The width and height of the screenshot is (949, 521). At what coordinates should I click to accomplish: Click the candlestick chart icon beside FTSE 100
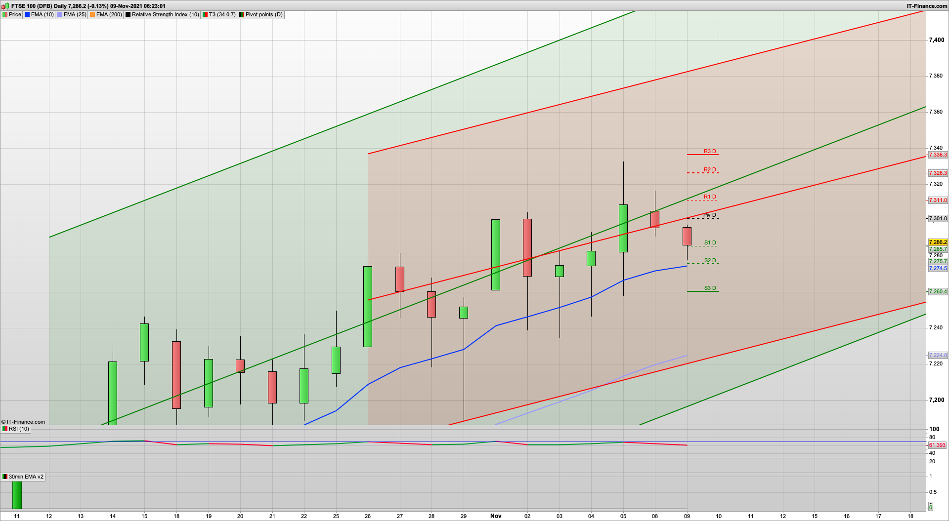coord(5,6)
